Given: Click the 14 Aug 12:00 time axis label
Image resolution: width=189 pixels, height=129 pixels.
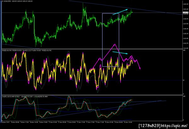Looking at the screenshot, I should click(x=25, y=122).
